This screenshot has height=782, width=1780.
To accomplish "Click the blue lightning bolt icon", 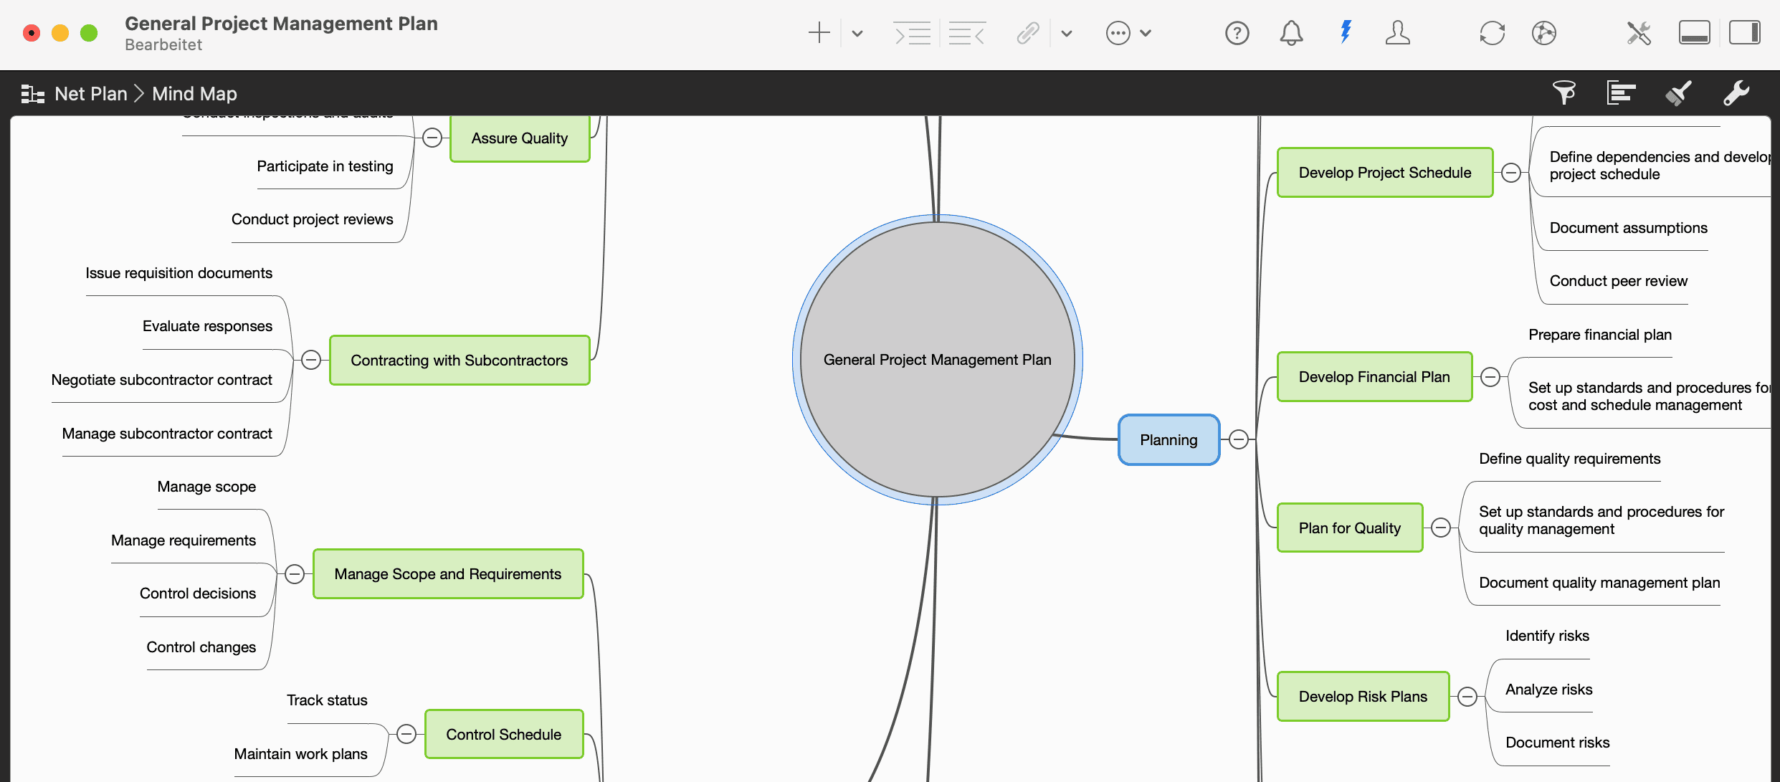I will point(1345,33).
